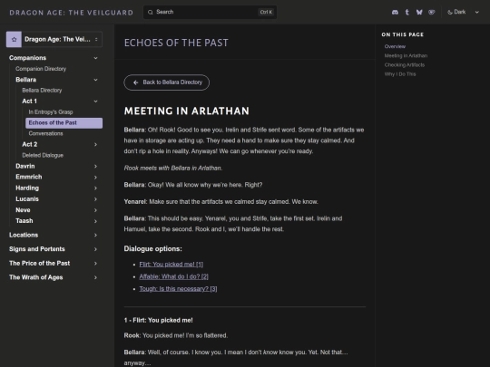Expand the Lucanis chevron
This screenshot has width=490, height=367.
95,199
